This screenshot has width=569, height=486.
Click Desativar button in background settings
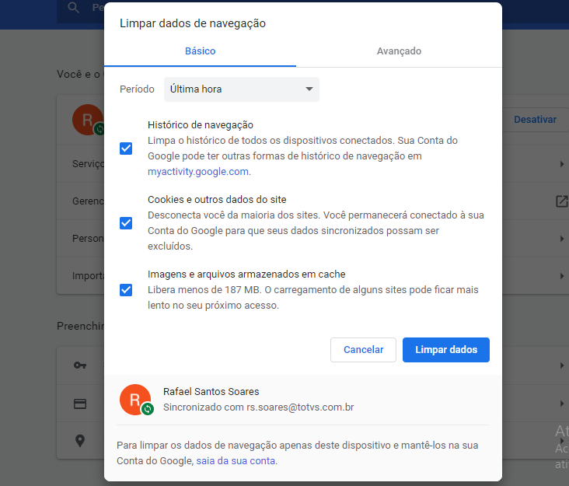(536, 120)
